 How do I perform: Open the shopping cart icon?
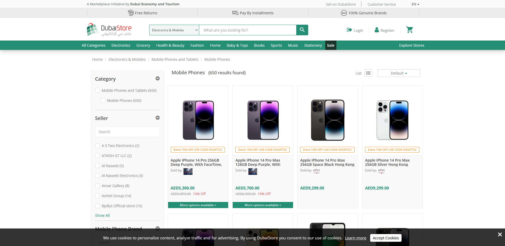tap(410, 30)
